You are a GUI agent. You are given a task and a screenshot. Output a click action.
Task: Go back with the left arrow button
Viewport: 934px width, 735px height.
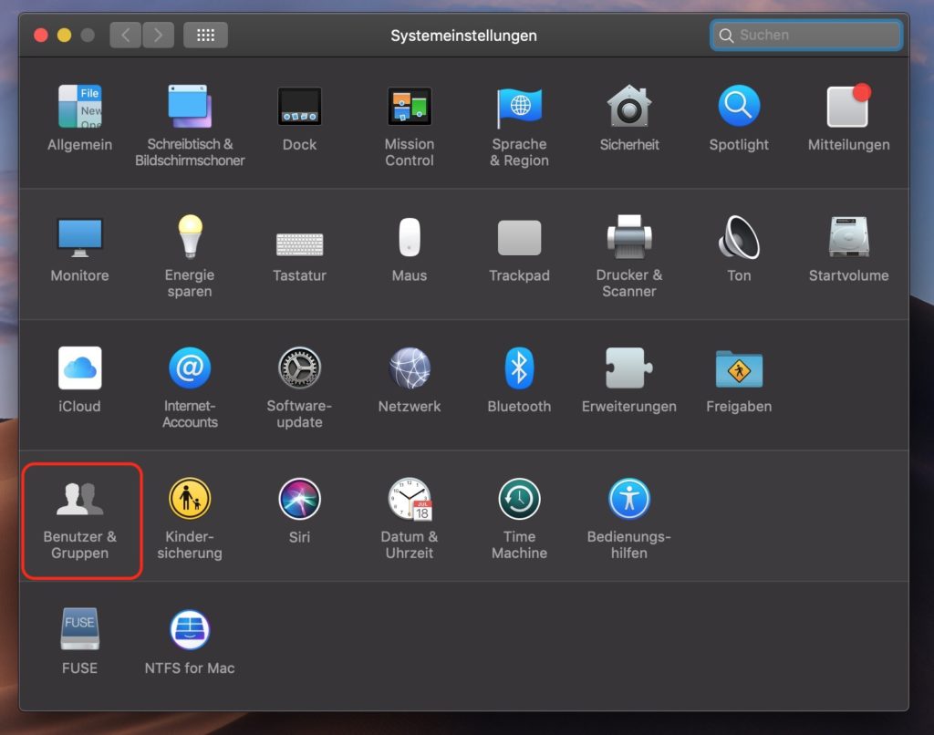[x=126, y=36]
